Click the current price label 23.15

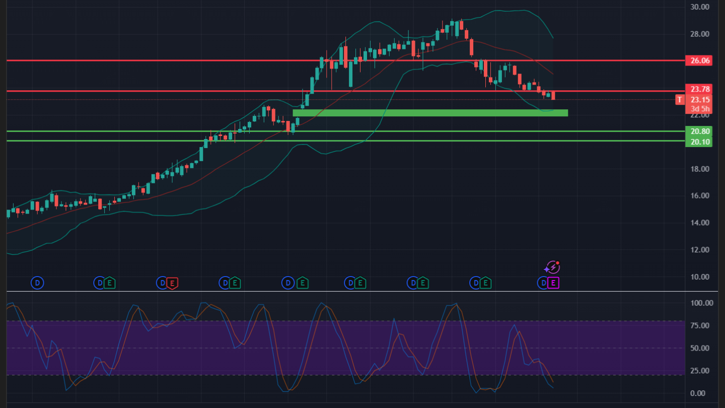700,100
